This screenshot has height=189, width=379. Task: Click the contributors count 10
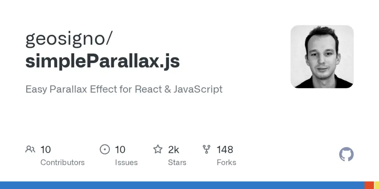(45, 150)
